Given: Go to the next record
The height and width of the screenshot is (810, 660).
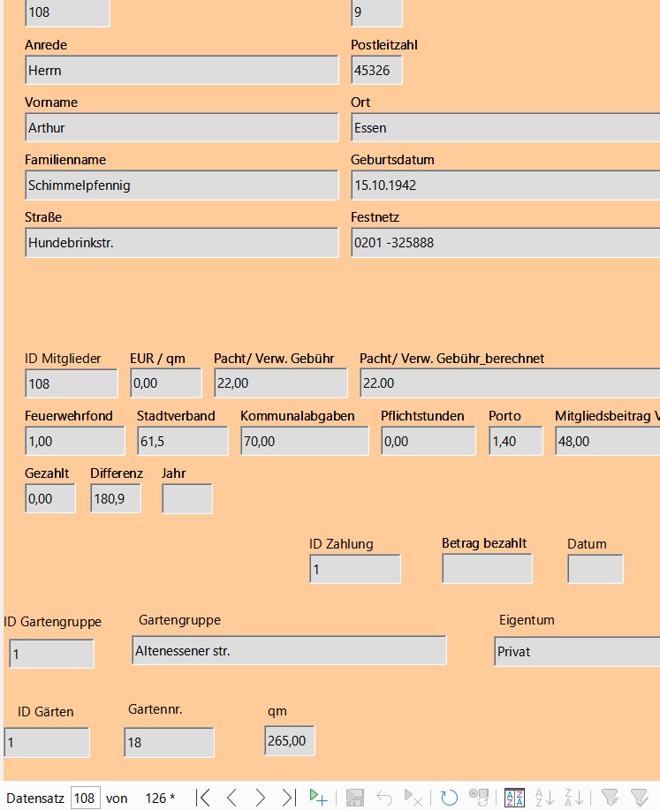Looking at the screenshot, I should point(261,798).
